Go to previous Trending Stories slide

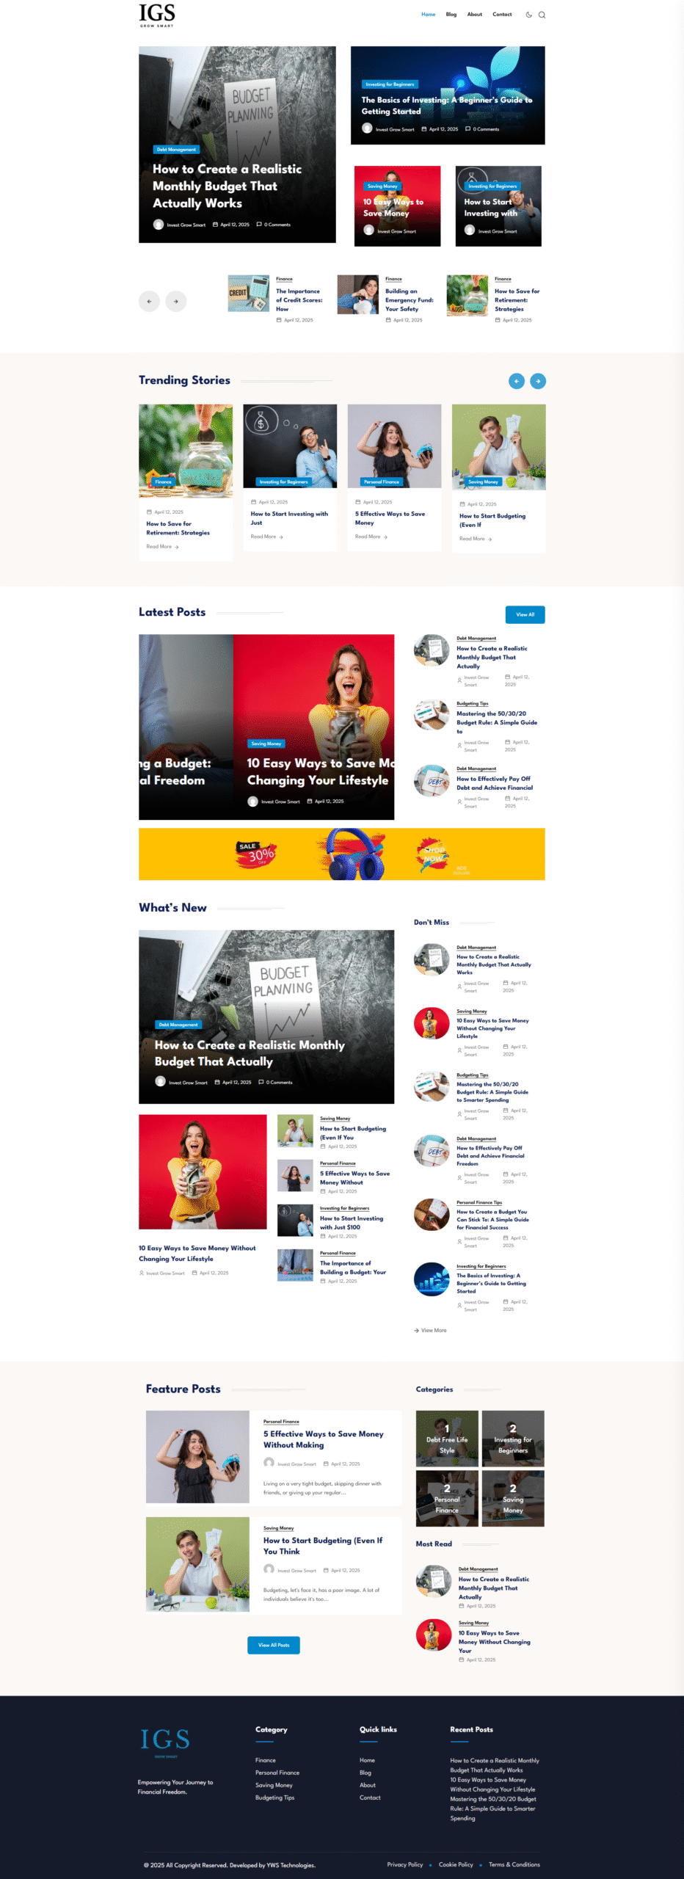coord(517,381)
